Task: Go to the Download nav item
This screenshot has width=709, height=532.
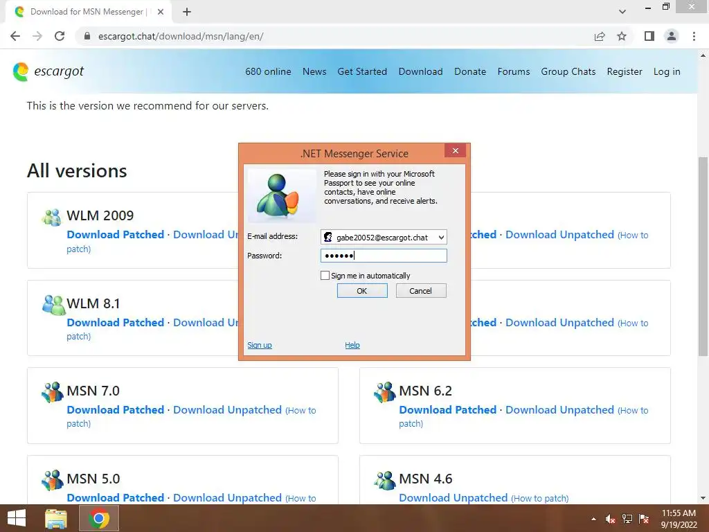Action: [420, 71]
